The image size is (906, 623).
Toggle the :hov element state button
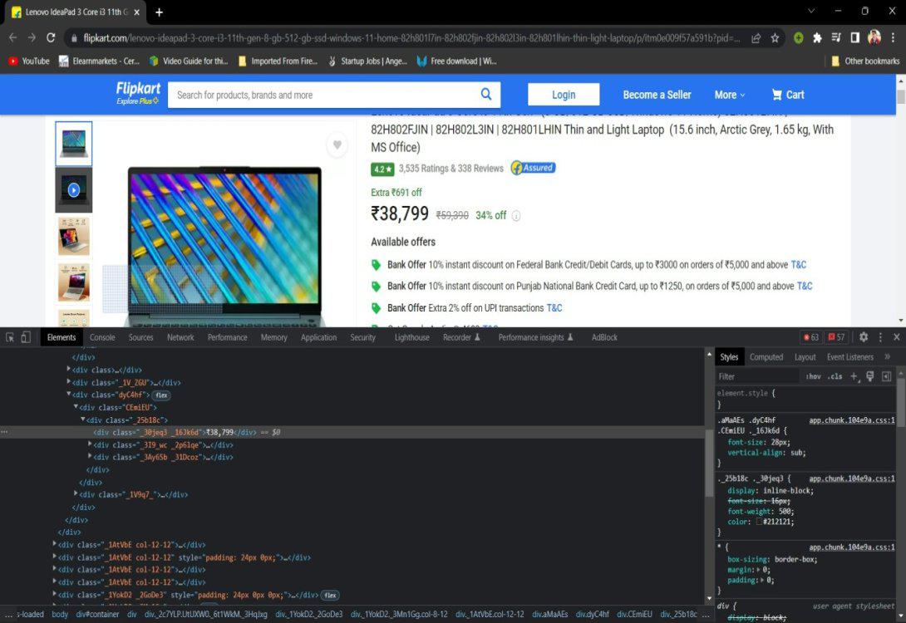[x=814, y=376]
